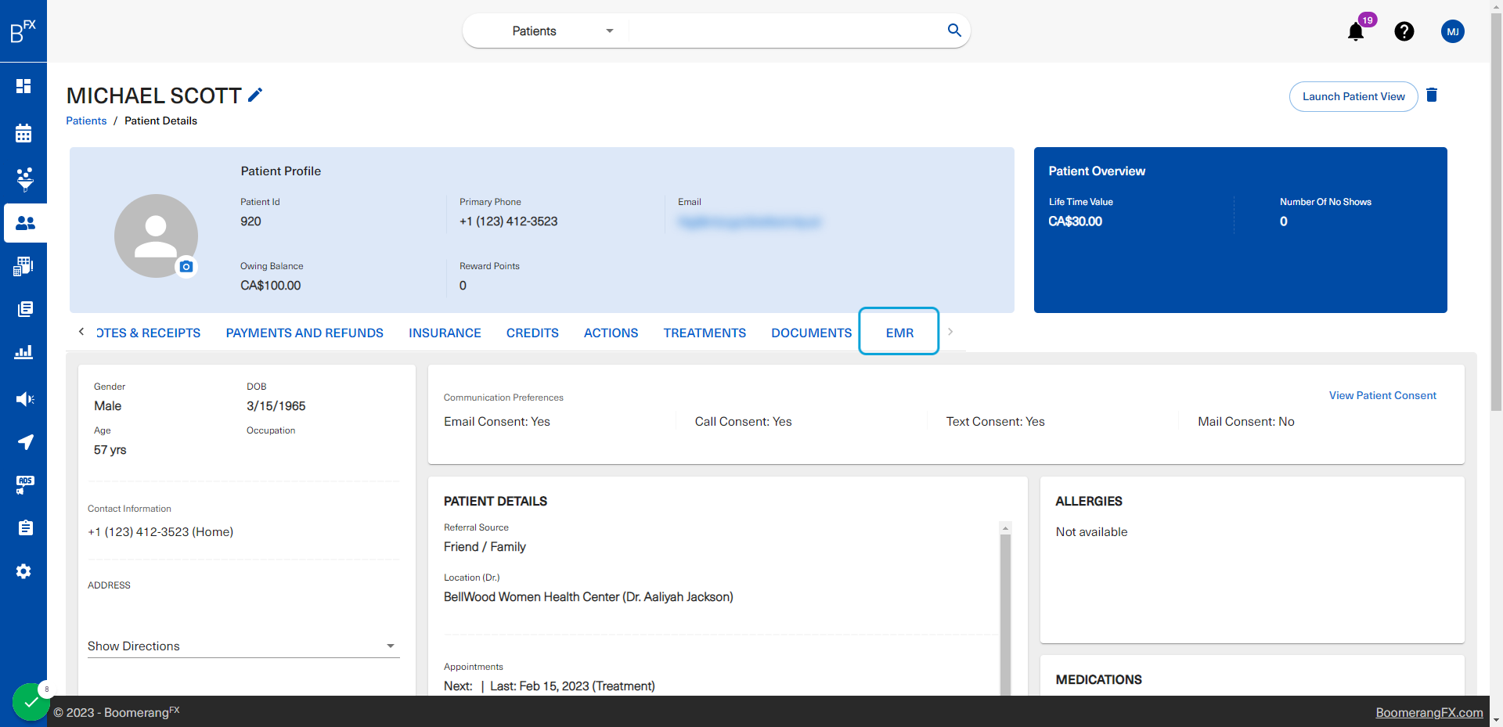Go to Patients breadcrumb link
Viewport: 1503px width, 727px height.
click(x=86, y=121)
